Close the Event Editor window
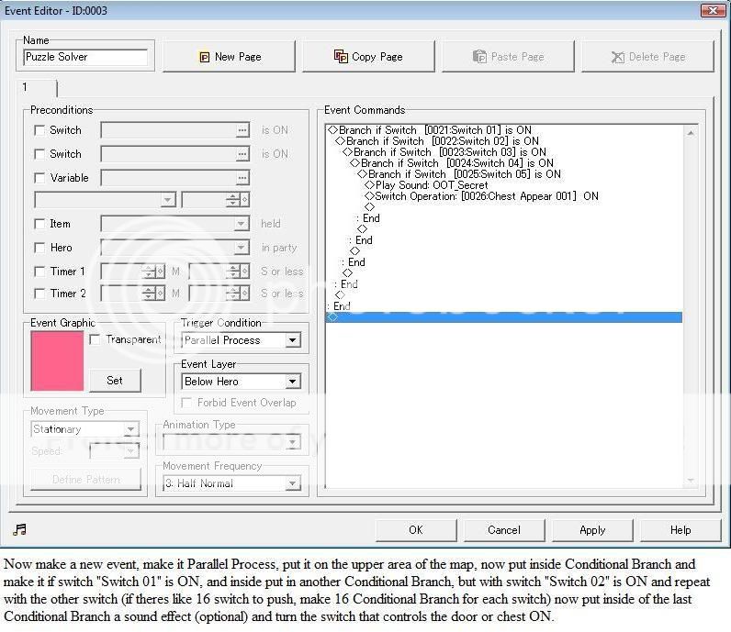This screenshot has height=632, width=731. [713, 11]
